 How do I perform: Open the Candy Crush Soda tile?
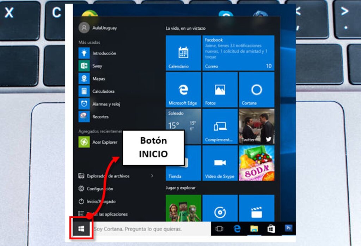pos(257,163)
